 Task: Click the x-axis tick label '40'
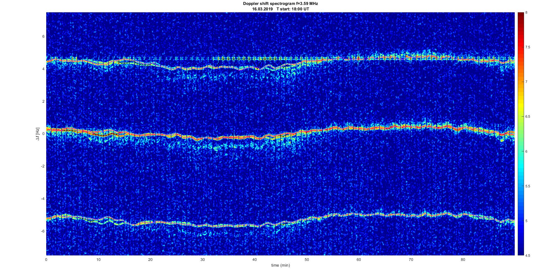(255, 260)
